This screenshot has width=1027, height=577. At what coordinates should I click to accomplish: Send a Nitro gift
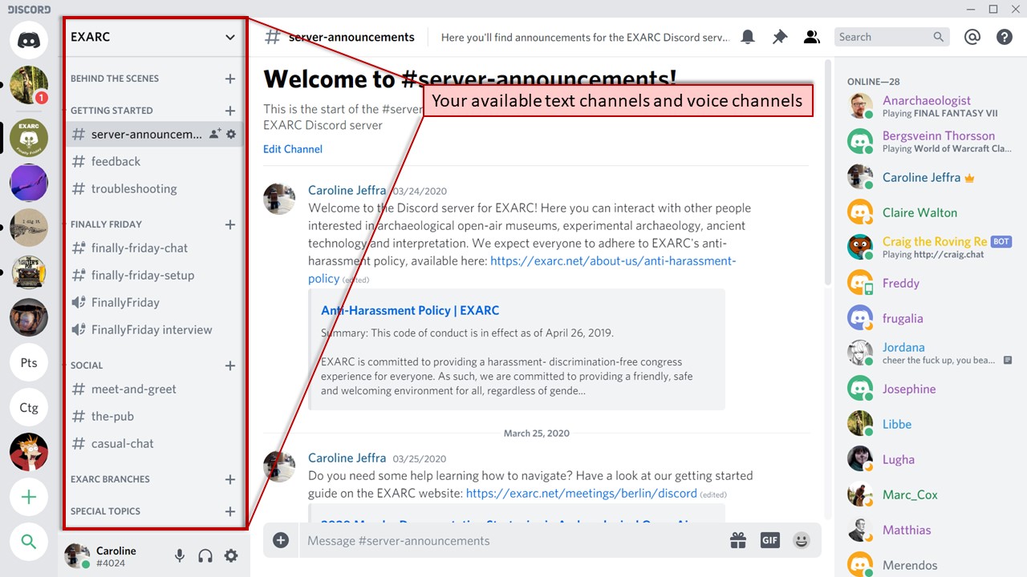coord(738,540)
